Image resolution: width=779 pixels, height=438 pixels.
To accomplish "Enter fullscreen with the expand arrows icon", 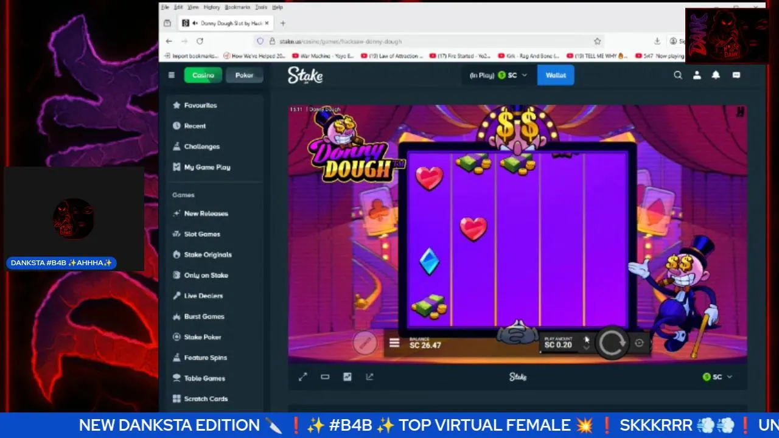I will 302,377.
